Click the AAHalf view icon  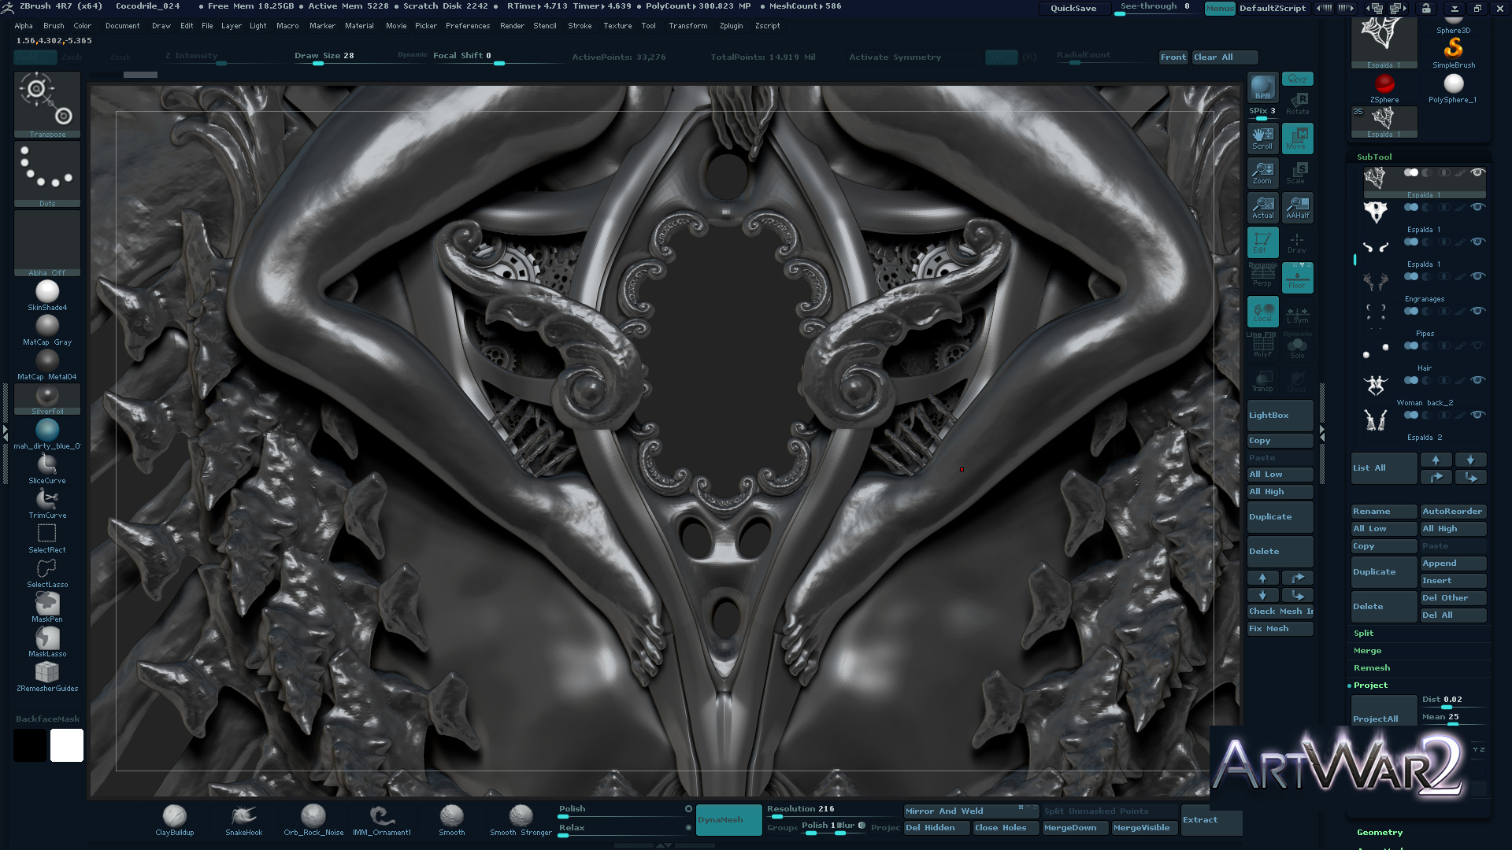(x=1297, y=207)
